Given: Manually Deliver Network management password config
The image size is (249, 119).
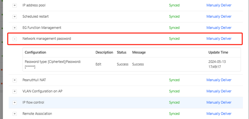Looking at the screenshot, I should 219,39.
